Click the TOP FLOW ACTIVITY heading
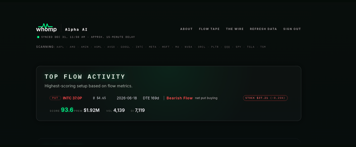 coord(85,77)
